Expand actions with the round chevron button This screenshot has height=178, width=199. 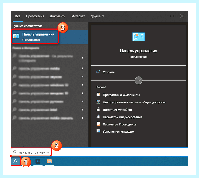tap(138, 80)
